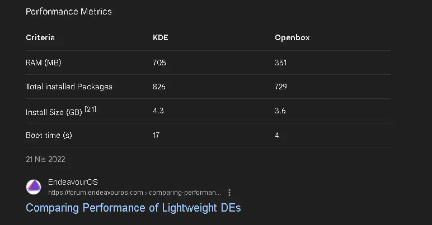Click the [2:1] footnote reference
The height and width of the screenshot is (225, 432).
[x=90, y=109]
